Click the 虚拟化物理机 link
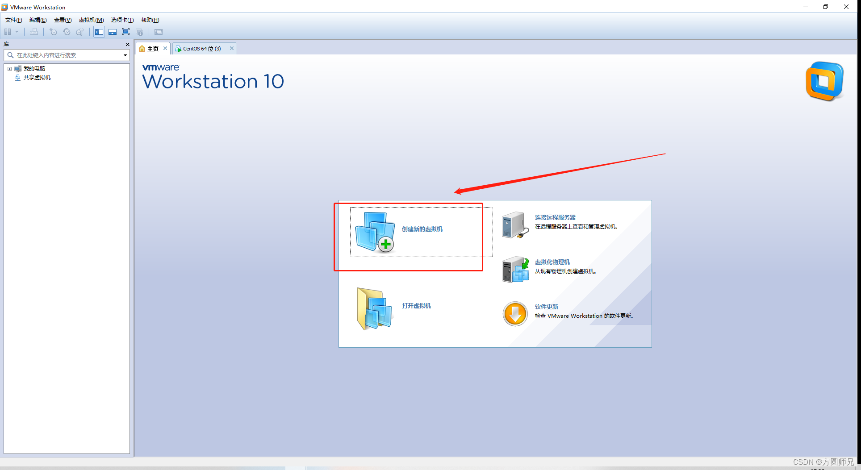This screenshot has width=861, height=470. click(552, 262)
